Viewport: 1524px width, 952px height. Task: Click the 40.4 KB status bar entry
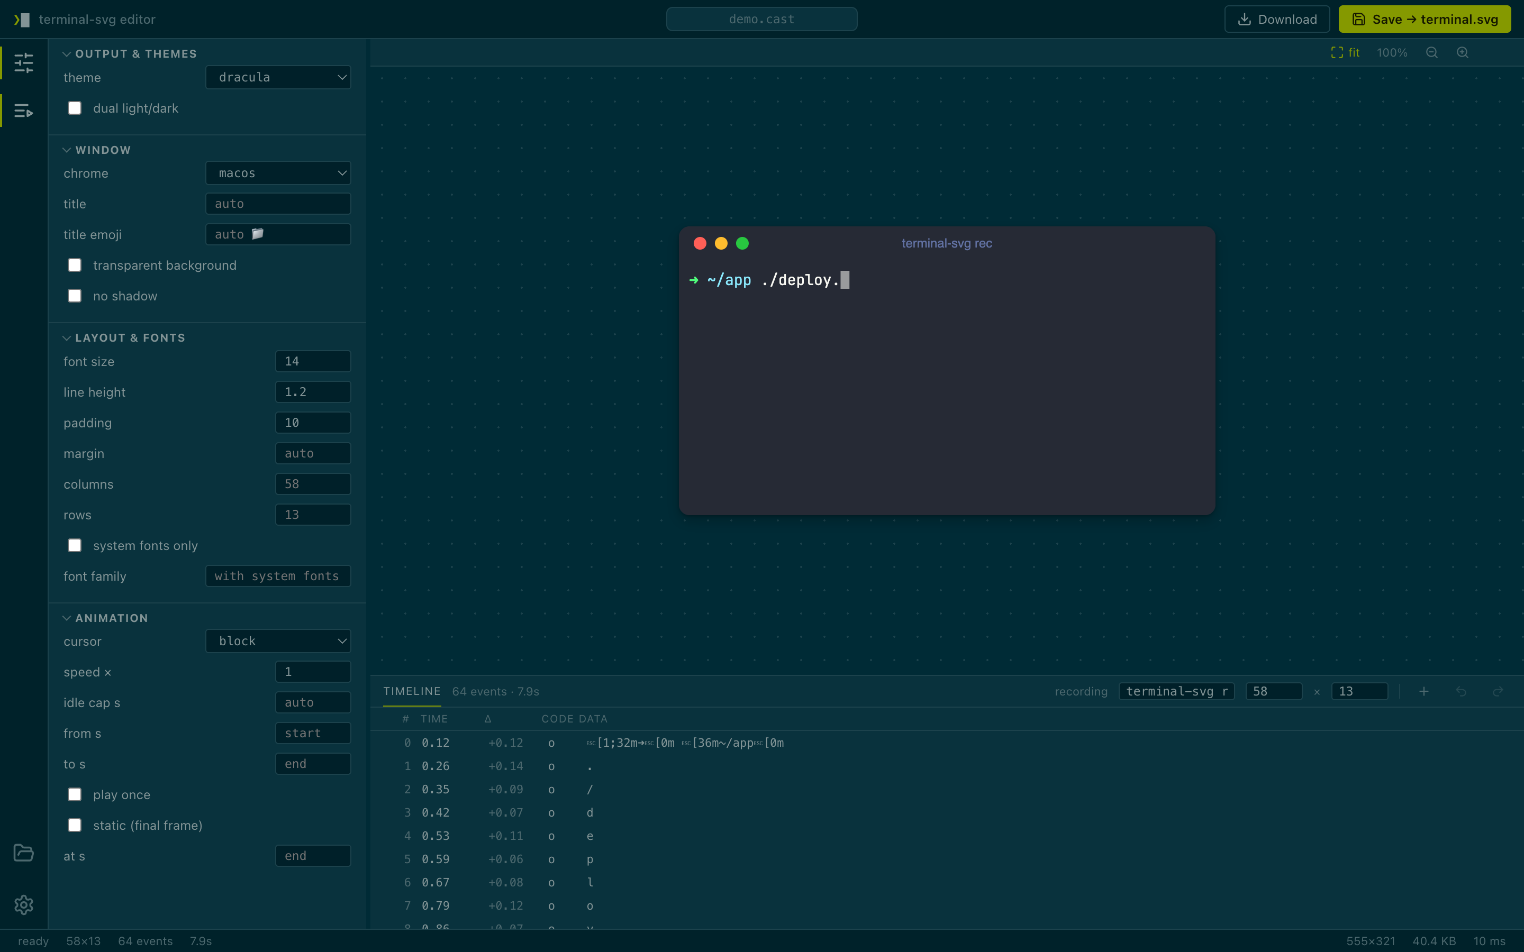coord(1434,941)
